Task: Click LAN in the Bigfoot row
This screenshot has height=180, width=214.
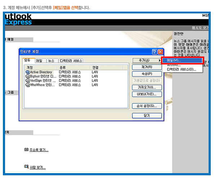Action: tap(95, 76)
